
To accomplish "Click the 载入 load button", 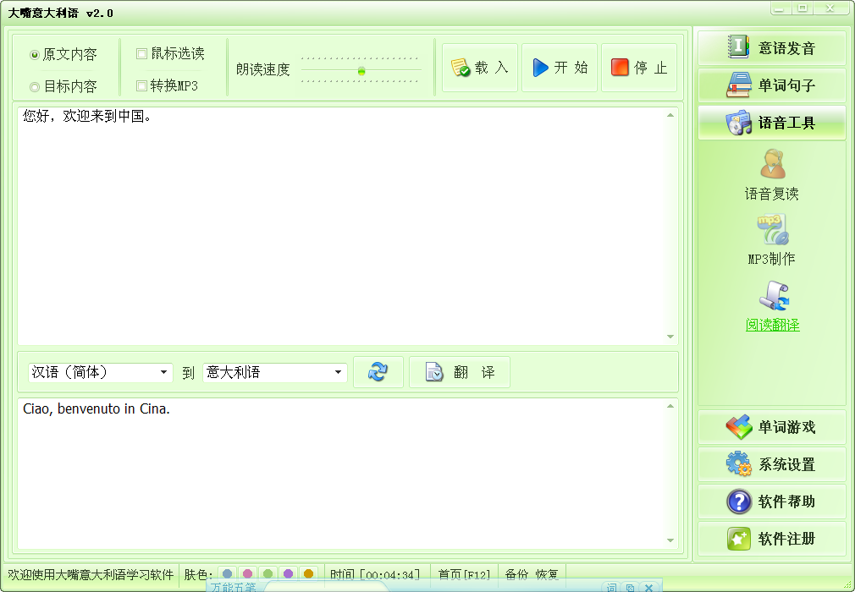I will (x=480, y=68).
